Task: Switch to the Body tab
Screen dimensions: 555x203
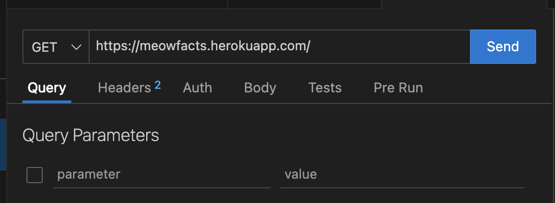Action: point(260,88)
